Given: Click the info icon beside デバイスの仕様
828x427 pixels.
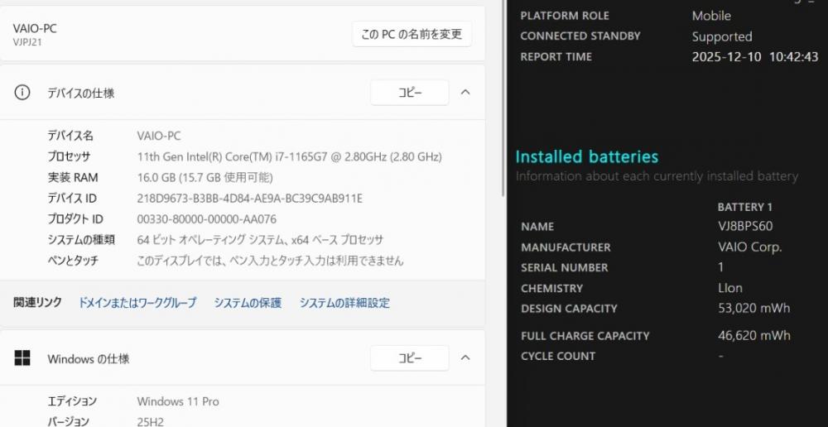Looking at the screenshot, I should pyautogui.click(x=22, y=93).
